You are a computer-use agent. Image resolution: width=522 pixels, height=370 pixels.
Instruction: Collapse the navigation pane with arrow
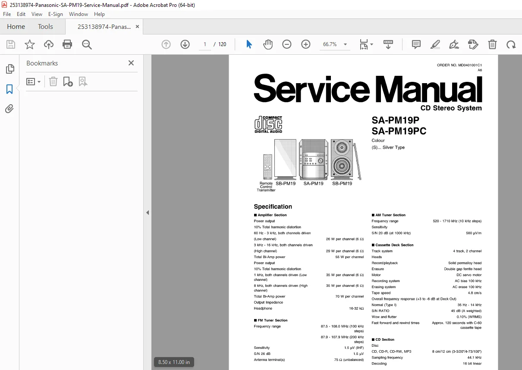148,212
